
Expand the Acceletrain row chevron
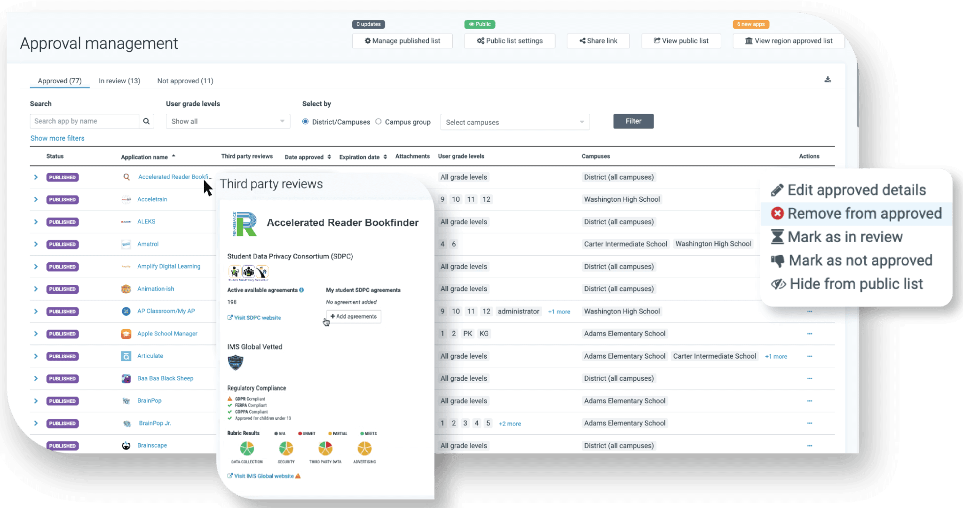pos(36,199)
